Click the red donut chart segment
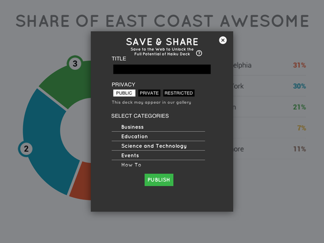Viewport: 324px width, 243px height. click(82, 182)
